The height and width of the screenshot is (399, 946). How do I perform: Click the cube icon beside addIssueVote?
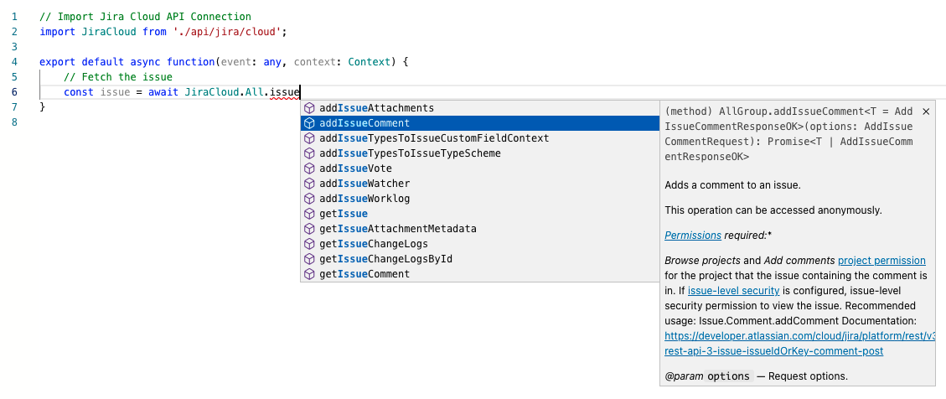click(x=309, y=168)
